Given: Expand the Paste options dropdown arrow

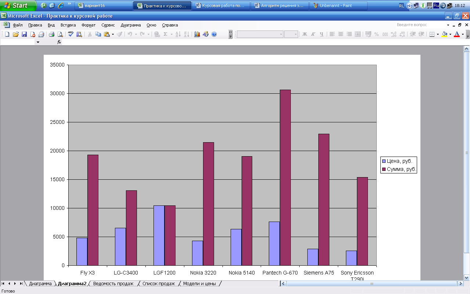Looking at the screenshot, I should (x=113, y=34).
